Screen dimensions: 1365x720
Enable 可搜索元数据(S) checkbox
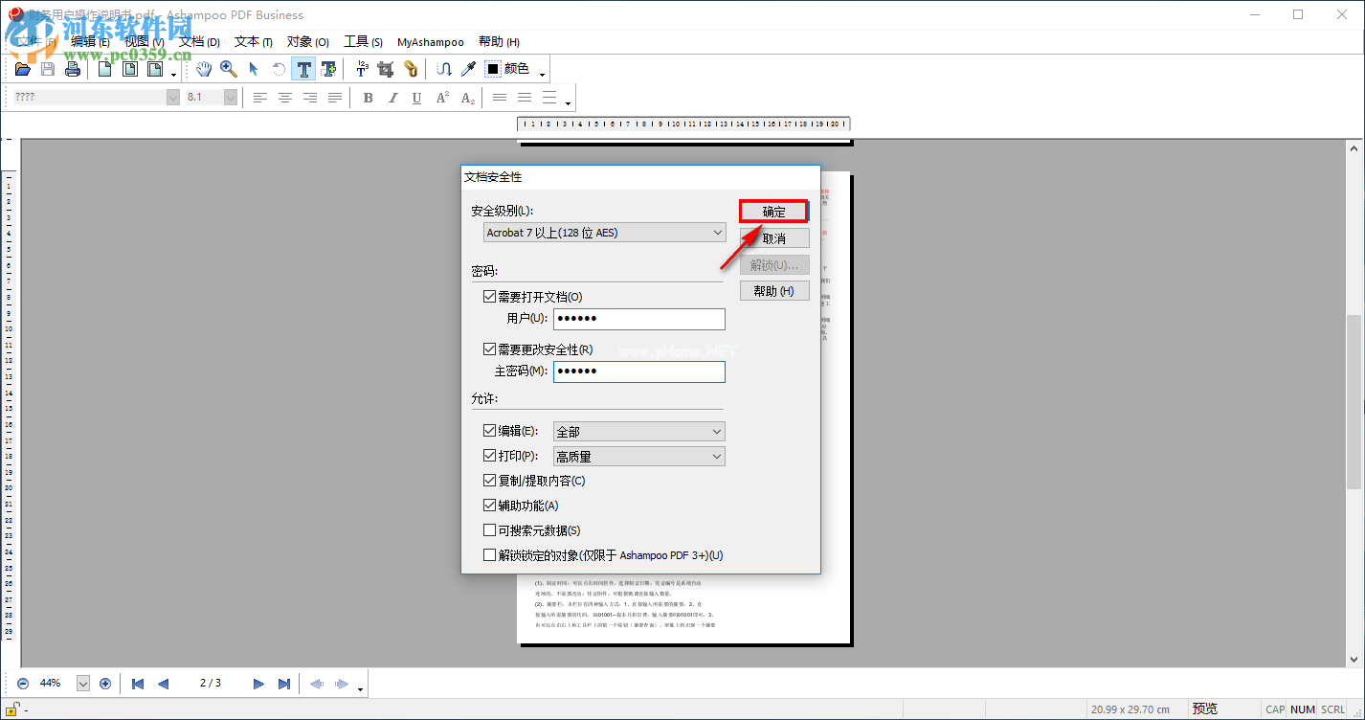489,529
